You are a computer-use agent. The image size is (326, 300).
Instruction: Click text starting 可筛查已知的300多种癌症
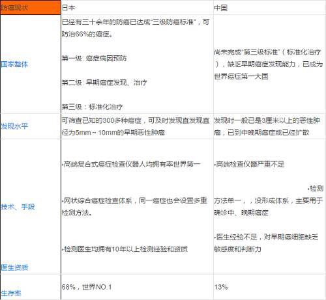click(136, 126)
